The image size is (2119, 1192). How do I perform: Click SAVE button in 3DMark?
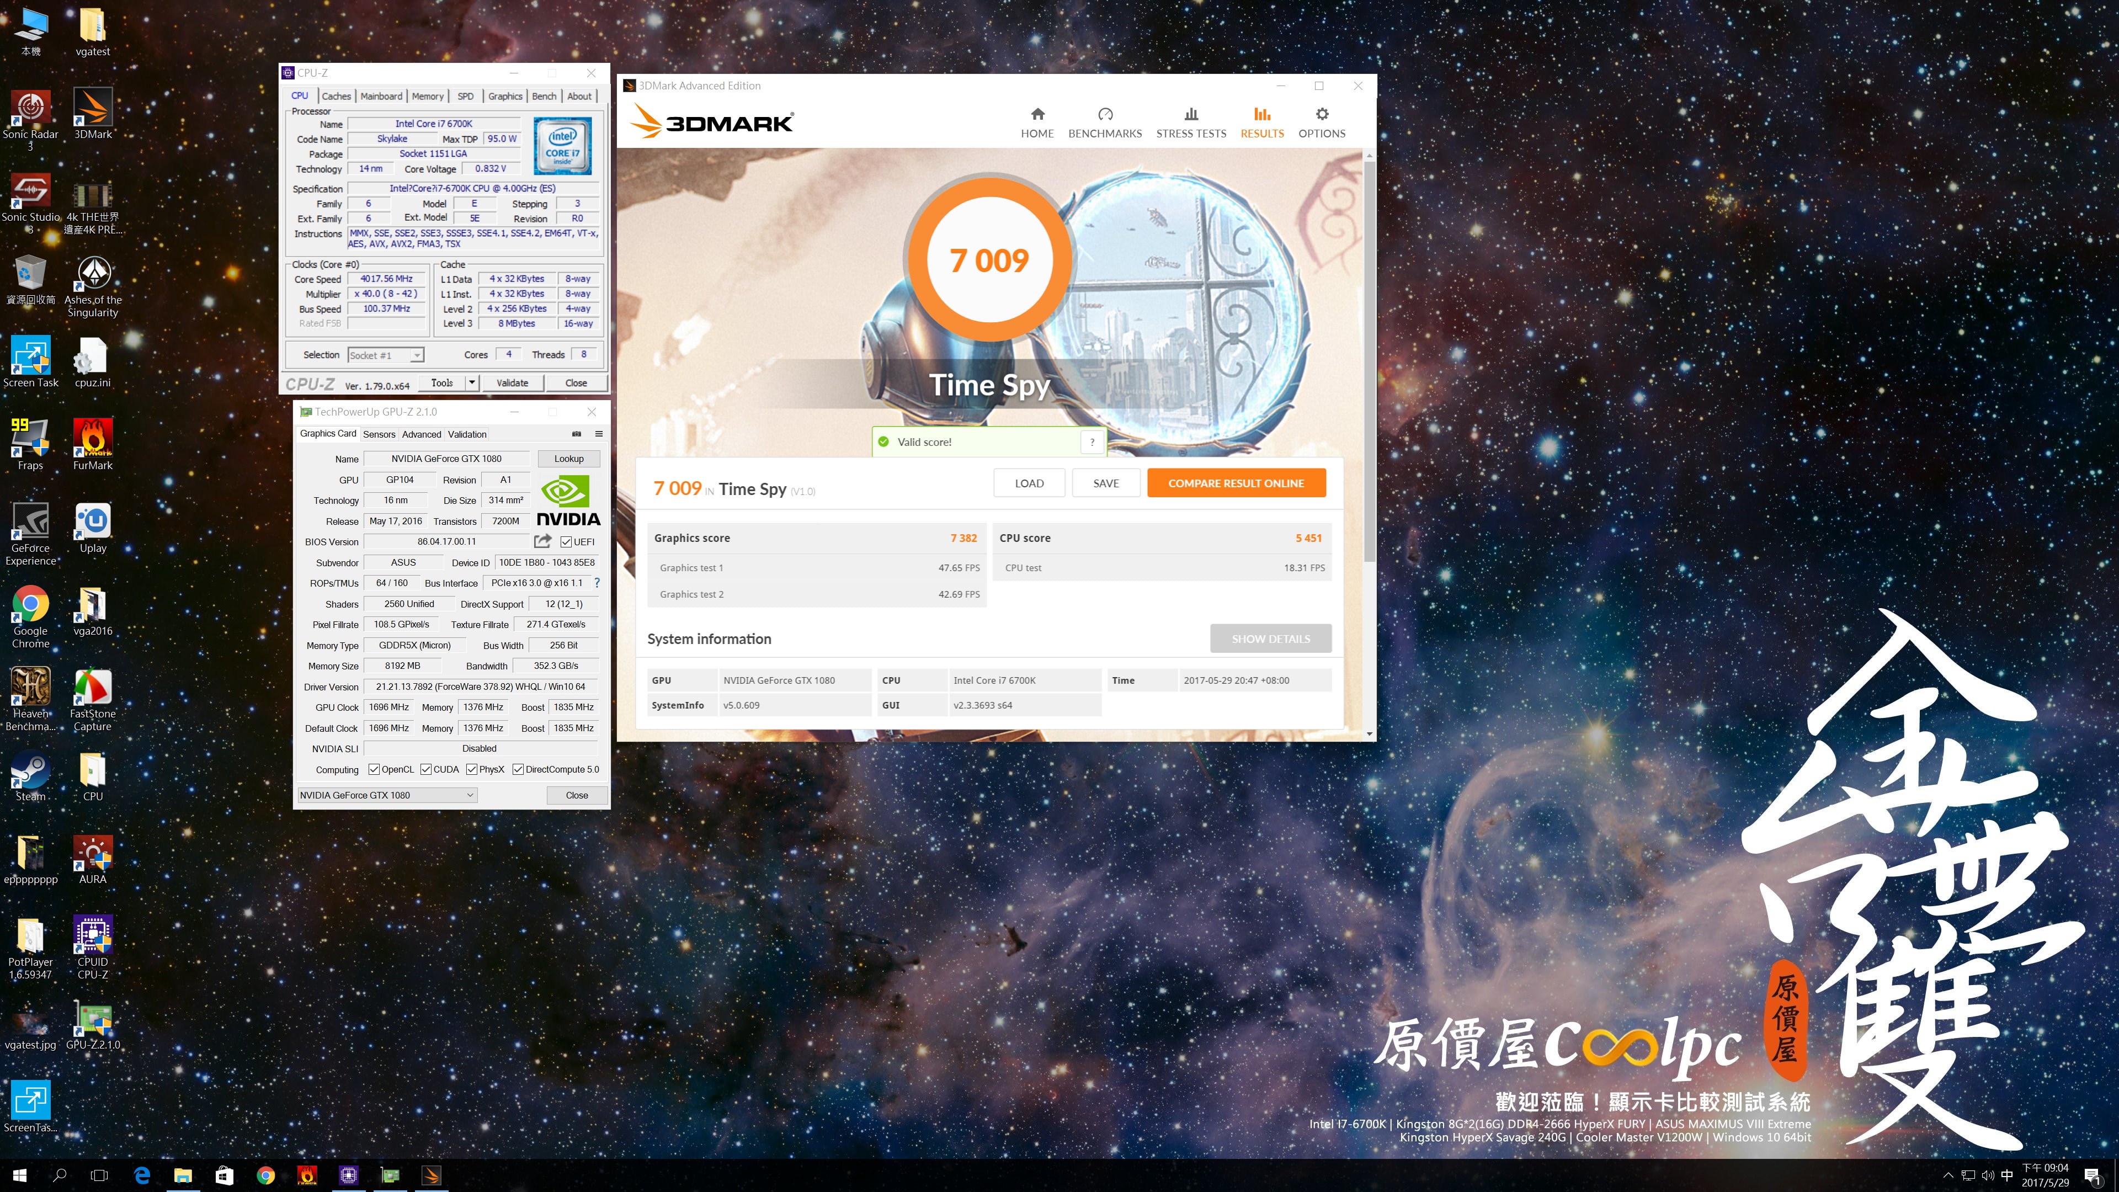(x=1105, y=484)
